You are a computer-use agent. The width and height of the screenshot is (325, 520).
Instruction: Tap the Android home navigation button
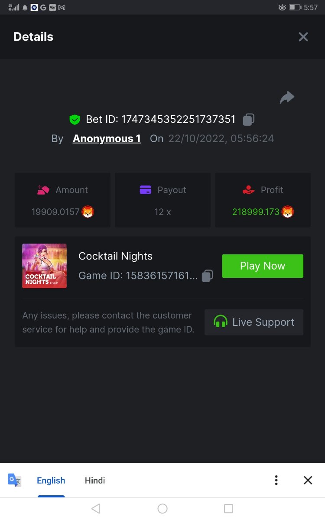(x=162, y=508)
